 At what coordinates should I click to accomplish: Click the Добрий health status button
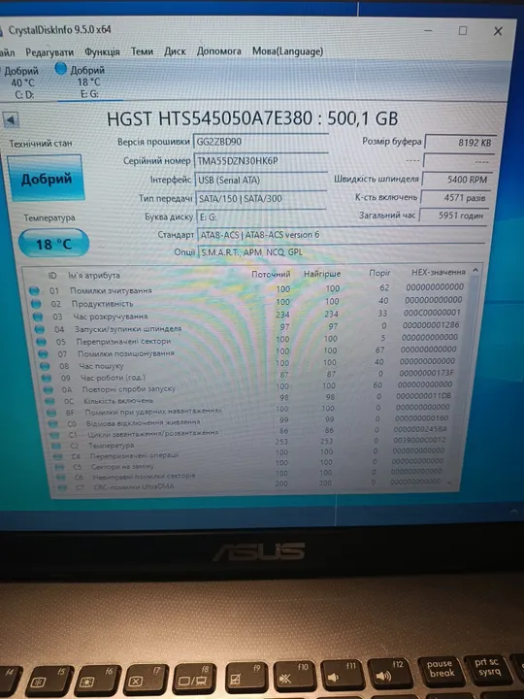[46, 179]
